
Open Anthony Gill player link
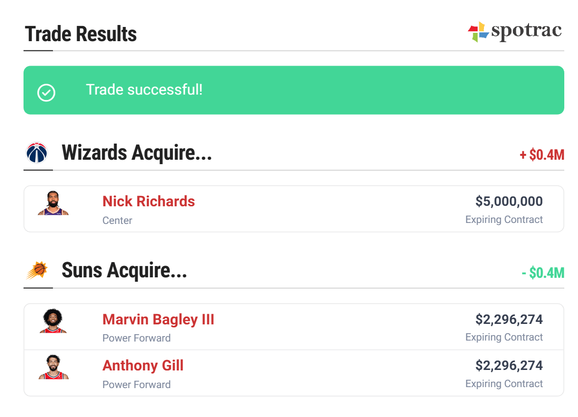click(x=143, y=366)
